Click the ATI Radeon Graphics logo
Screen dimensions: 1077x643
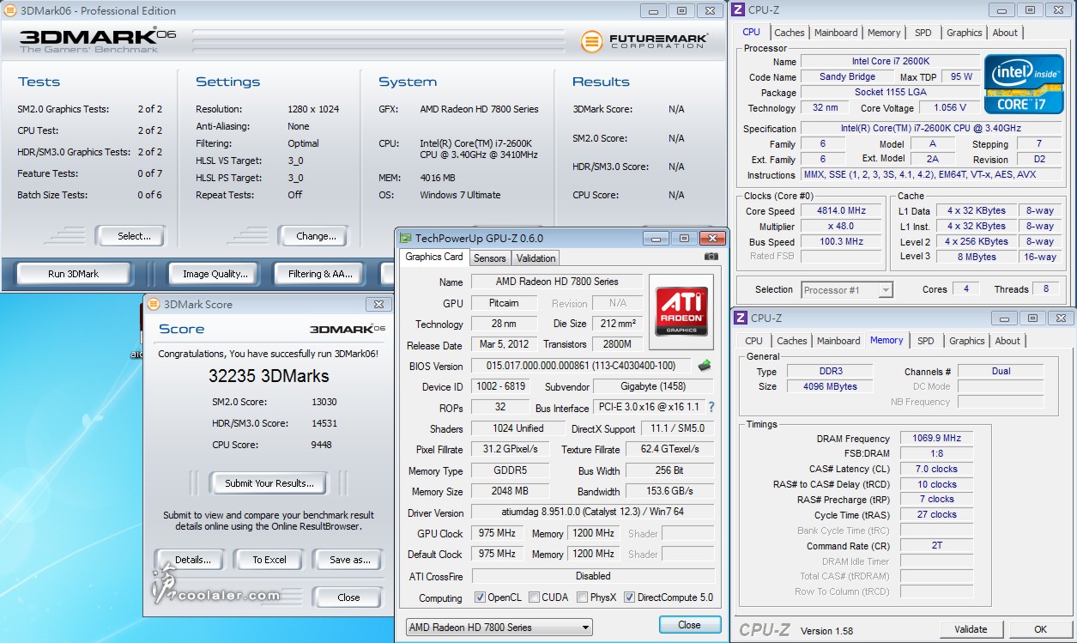point(681,311)
